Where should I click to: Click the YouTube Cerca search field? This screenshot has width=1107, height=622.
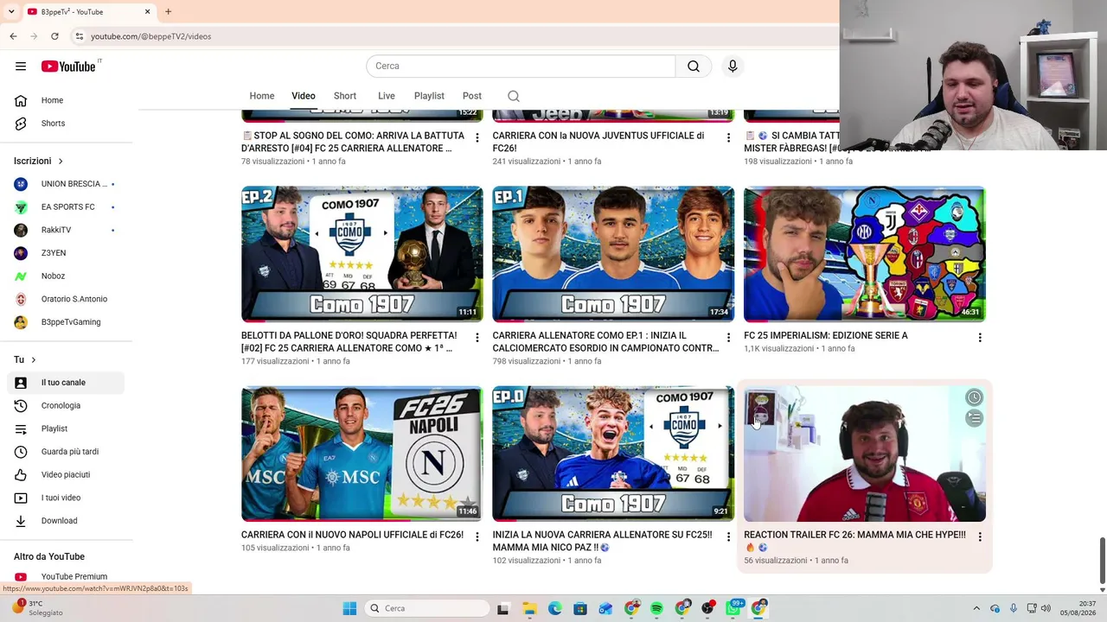coord(521,67)
